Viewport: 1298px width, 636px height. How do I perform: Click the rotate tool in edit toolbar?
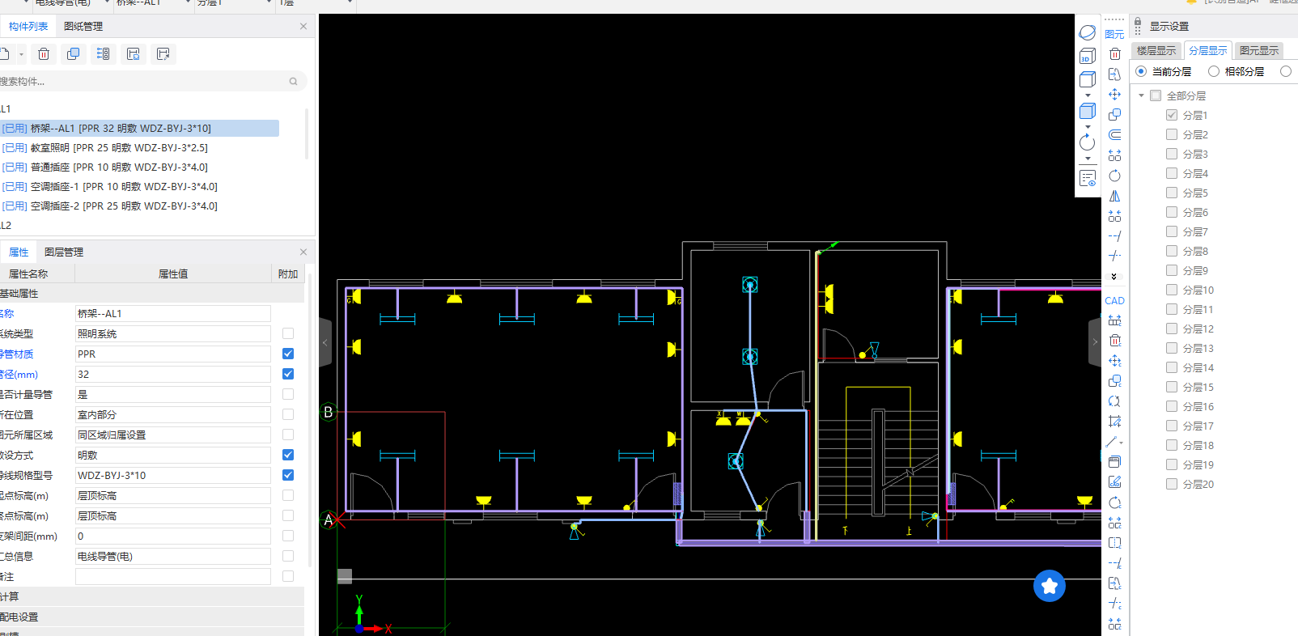[1115, 176]
